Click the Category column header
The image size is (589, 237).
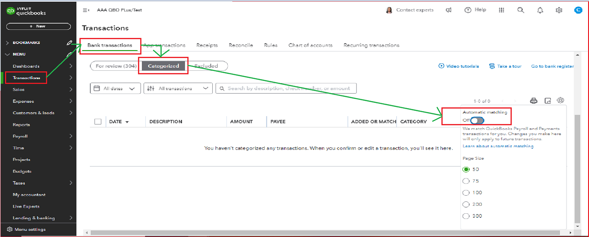click(413, 121)
